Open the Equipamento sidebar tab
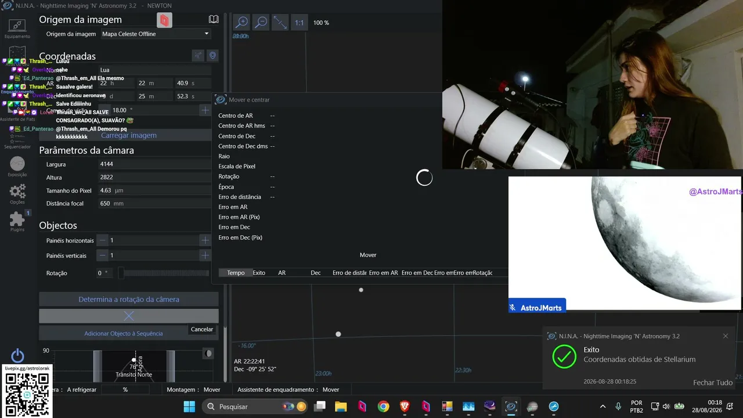The height and width of the screenshot is (418, 743). (17, 28)
